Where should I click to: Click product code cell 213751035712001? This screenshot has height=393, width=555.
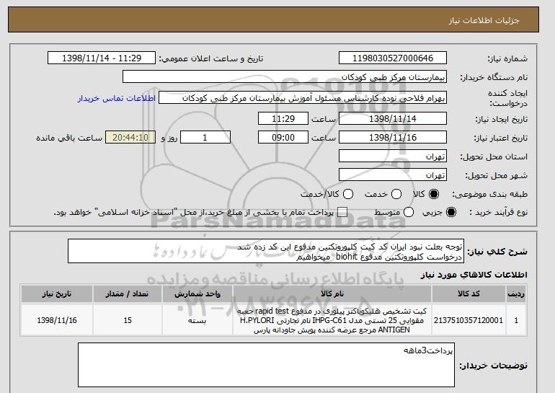469,320
